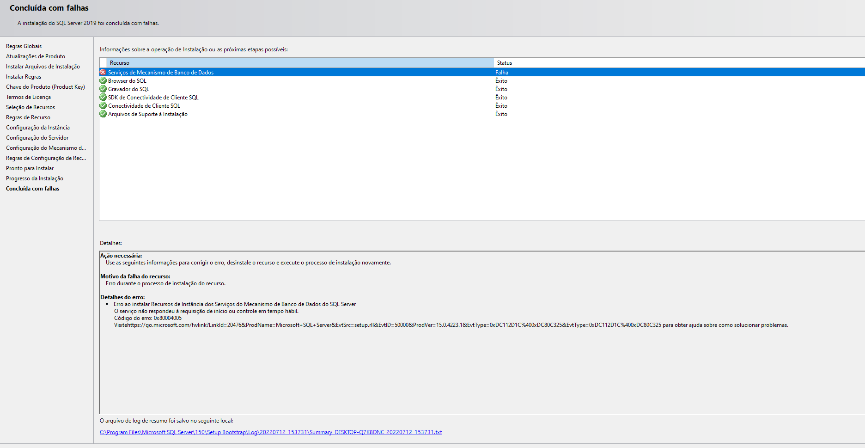Click the Recurso column header

point(300,63)
